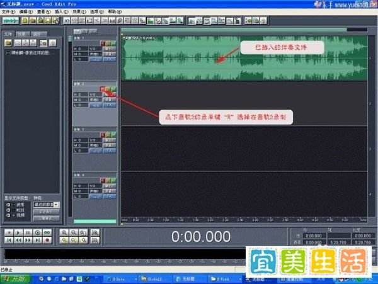The image size is (378, 284).
Task: Click track 3 pan field
Action: pos(96,145)
